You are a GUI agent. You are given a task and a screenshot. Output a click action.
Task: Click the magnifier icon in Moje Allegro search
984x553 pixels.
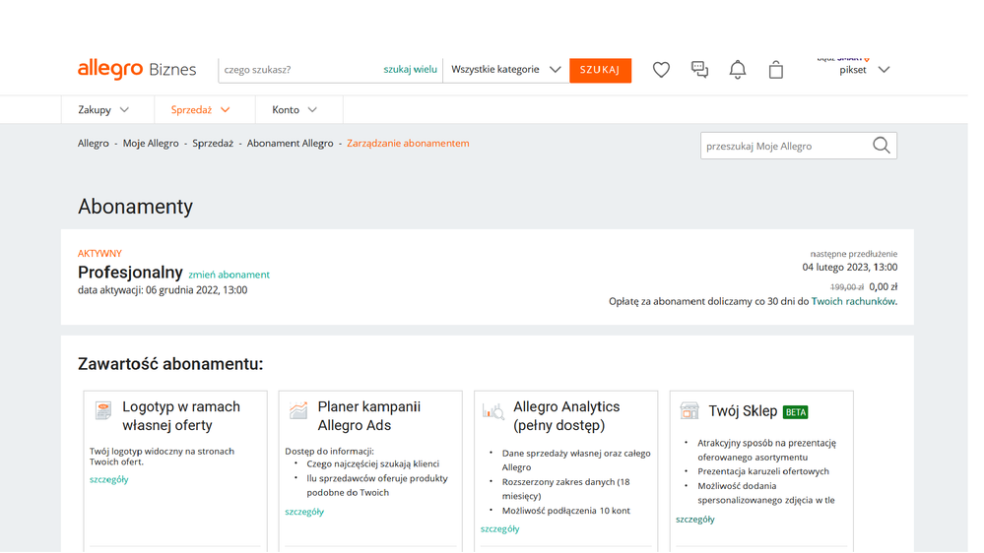(x=882, y=146)
